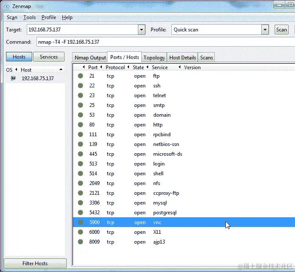This screenshot has width=295, height=272.
Task: Click the green status dot for telnet port 23
Action: 81,95
